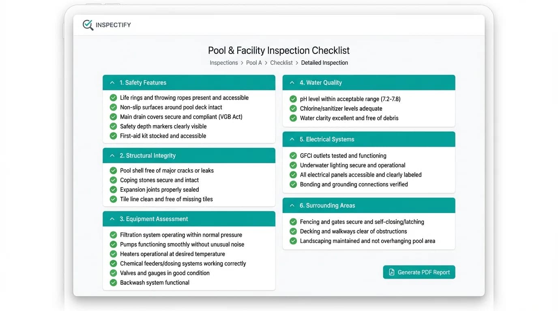Collapse the '3. Equipment Assessment' section
This screenshot has width=558, height=311.
112,219
